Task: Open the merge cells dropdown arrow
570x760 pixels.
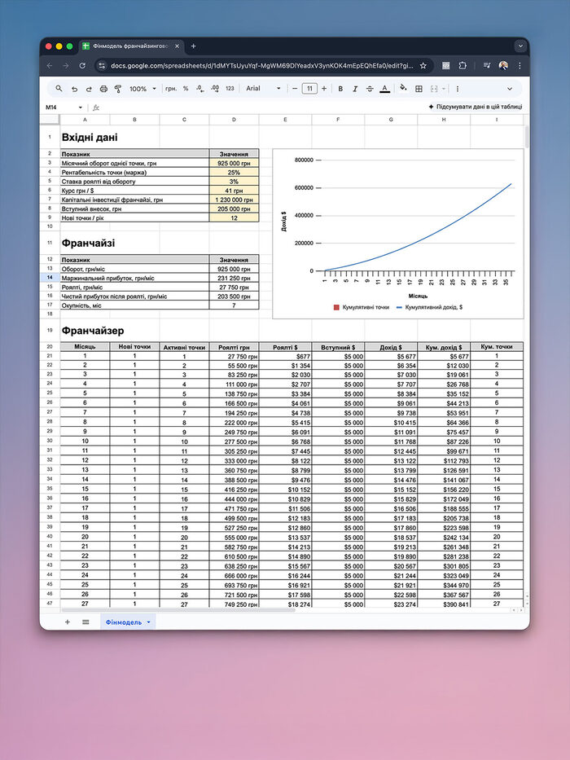Action: 443,89
